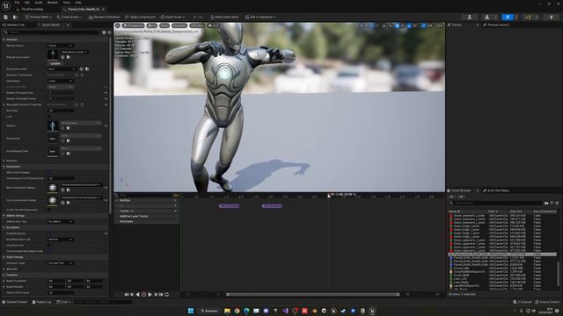Screen dimensions: 563x316
Task: Open details panel settings gear icon
Action: 109,32
